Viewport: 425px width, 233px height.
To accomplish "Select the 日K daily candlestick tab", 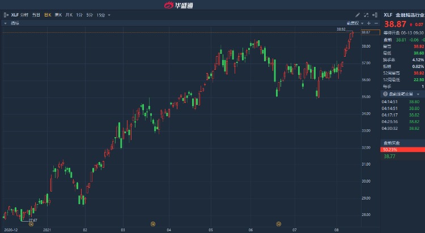I will 48,15.
